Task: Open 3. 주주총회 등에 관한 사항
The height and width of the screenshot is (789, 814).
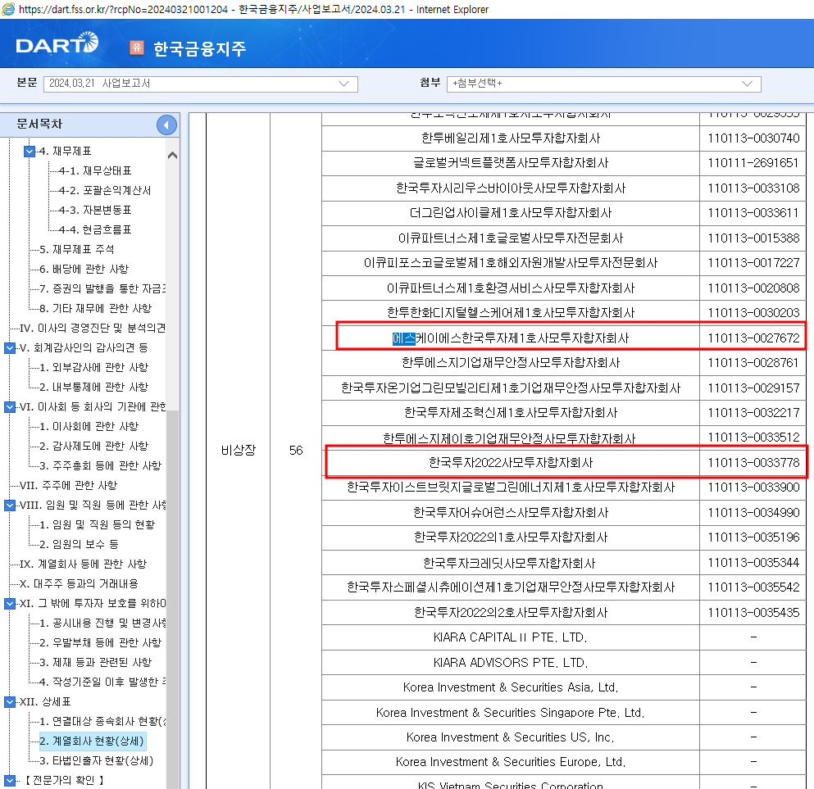Action: coord(101,466)
